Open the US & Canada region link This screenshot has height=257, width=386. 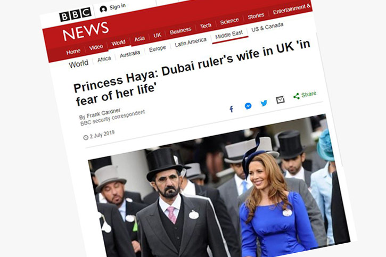point(267,27)
